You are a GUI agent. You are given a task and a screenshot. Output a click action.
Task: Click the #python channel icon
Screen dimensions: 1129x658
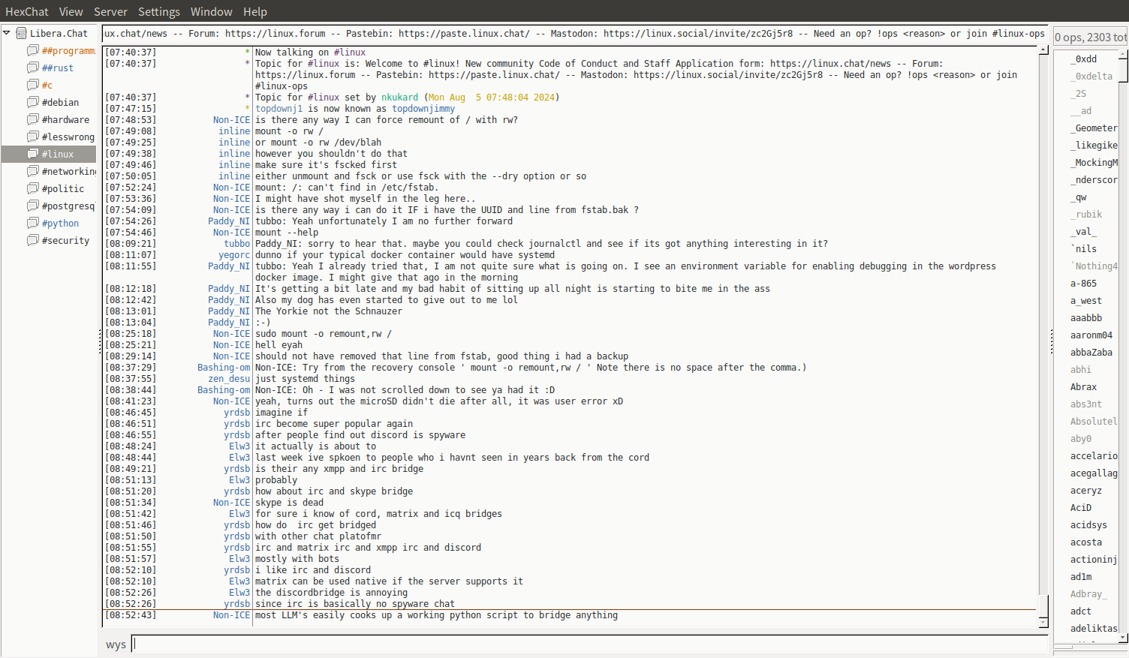pos(33,223)
